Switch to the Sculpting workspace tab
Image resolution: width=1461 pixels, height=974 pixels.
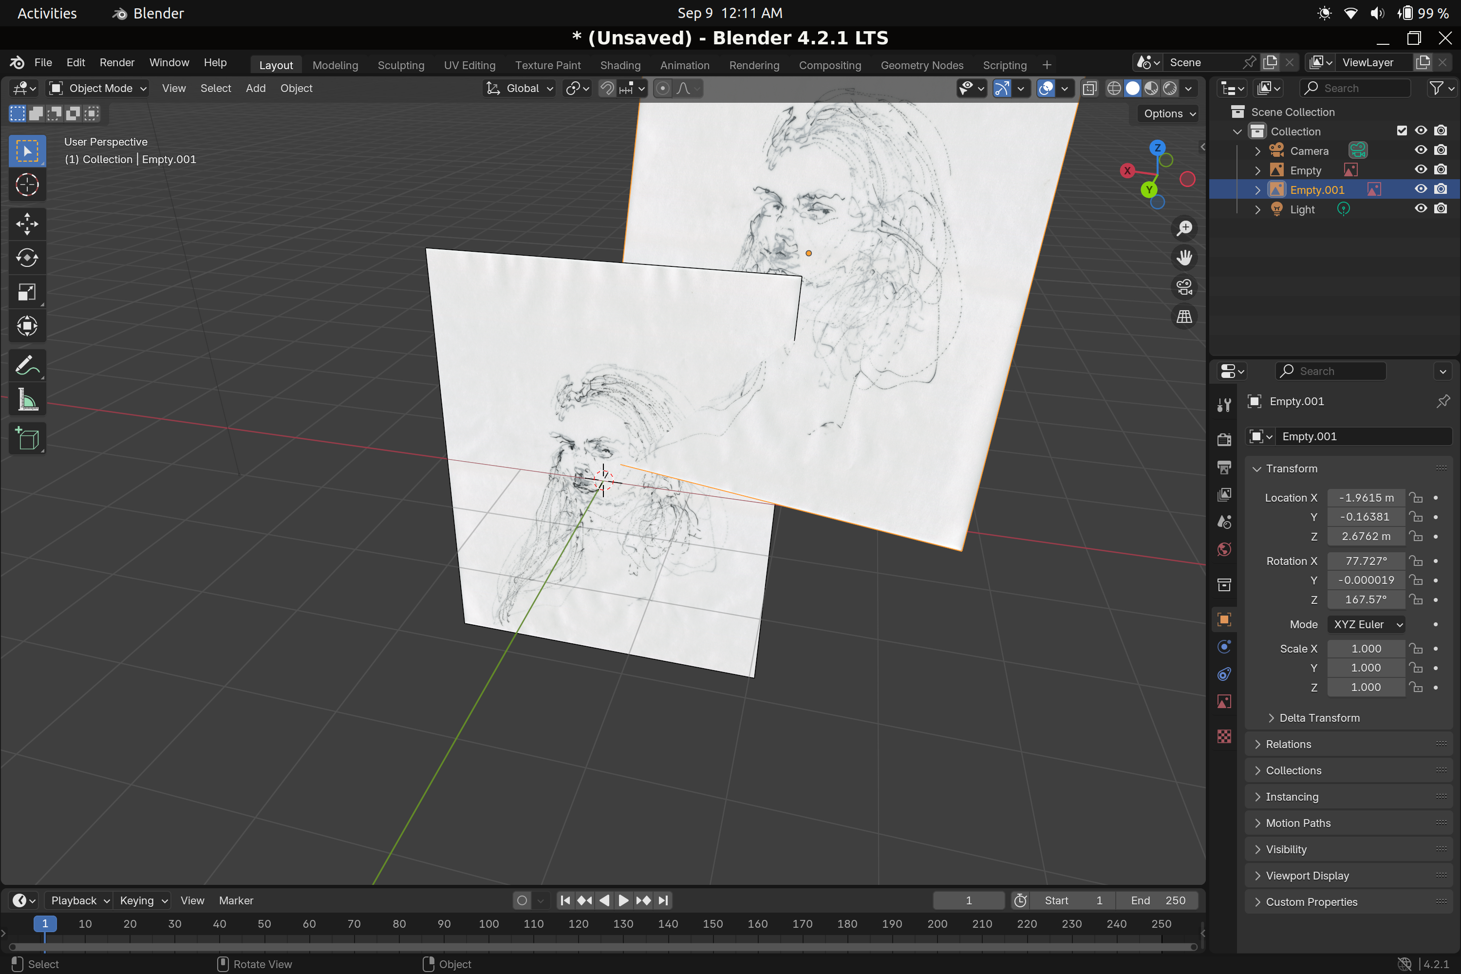point(401,65)
